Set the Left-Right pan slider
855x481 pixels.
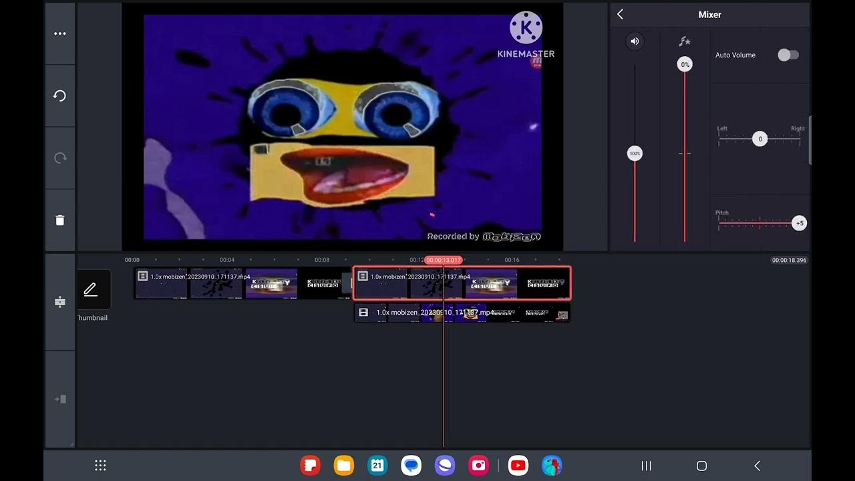pos(759,139)
